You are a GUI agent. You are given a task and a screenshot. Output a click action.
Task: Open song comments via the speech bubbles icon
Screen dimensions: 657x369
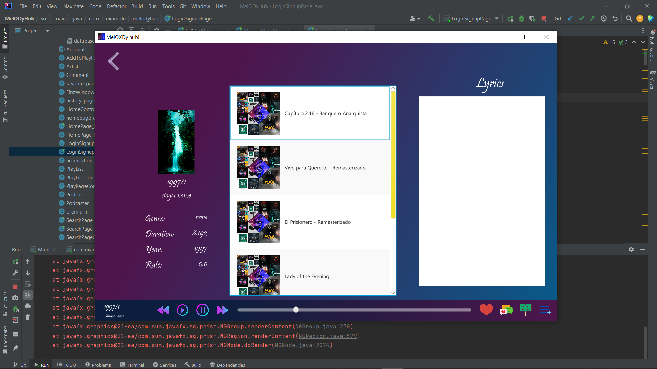click(506, 310)
